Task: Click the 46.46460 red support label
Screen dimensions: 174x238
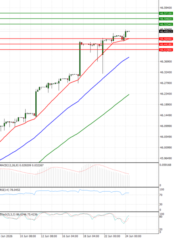Action: pos(166,39)
